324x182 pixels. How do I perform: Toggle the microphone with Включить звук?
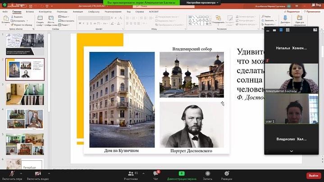coord(12,175)
